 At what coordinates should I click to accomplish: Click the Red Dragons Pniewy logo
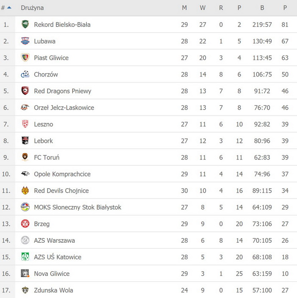pyautogui.click(x=25, y=91)
